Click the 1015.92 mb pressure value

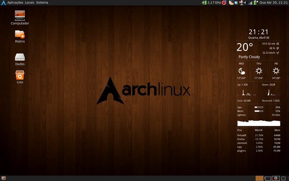pos(268,44)
